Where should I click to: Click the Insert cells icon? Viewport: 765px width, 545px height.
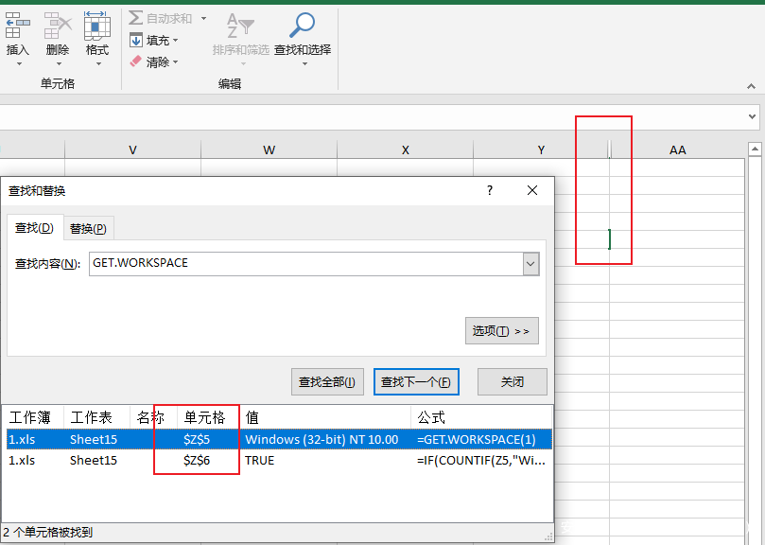[17, 26]
